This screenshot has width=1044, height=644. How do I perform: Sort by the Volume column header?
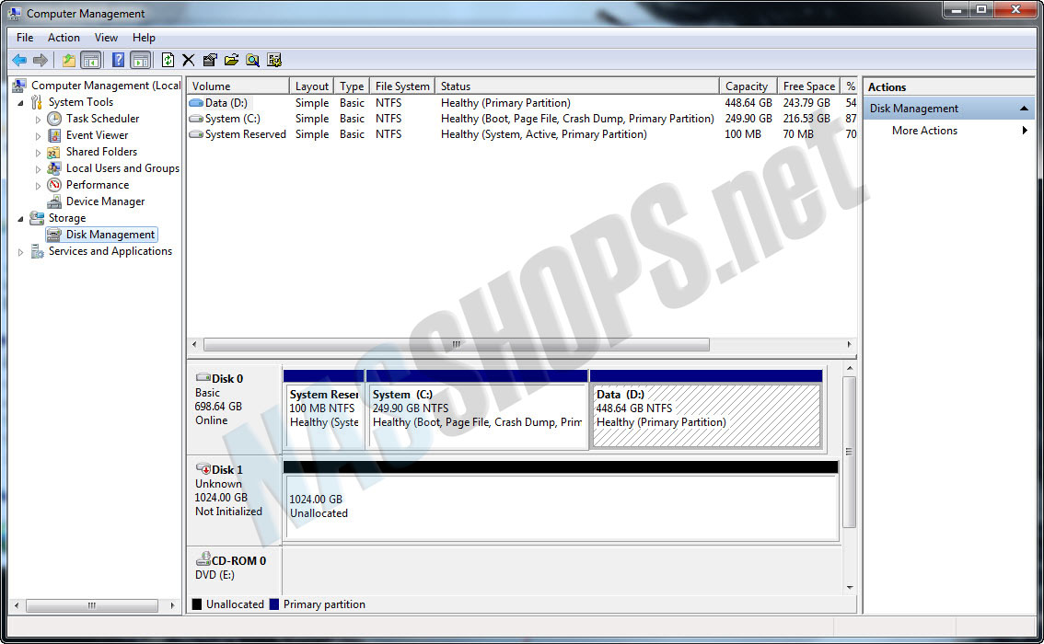tap(238, 86)
